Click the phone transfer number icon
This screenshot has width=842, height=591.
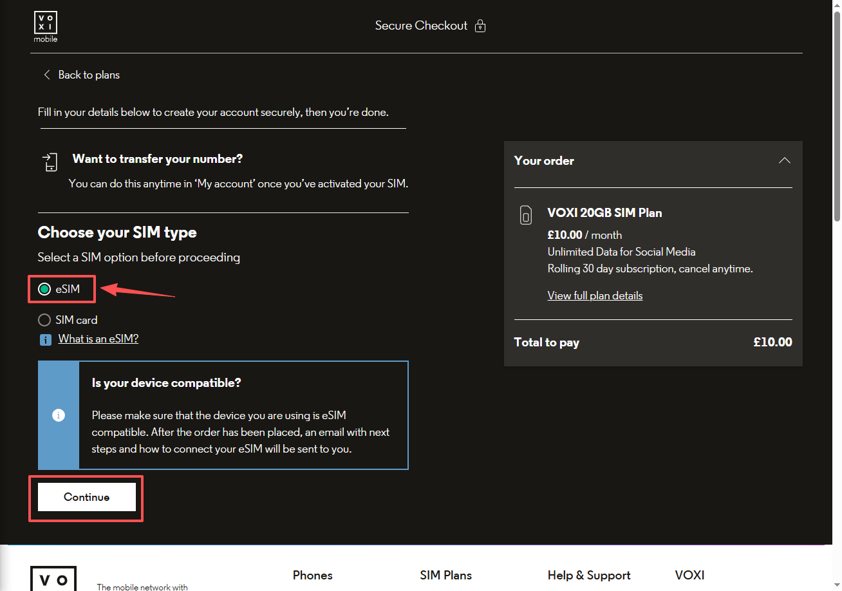tap(50, 162)
